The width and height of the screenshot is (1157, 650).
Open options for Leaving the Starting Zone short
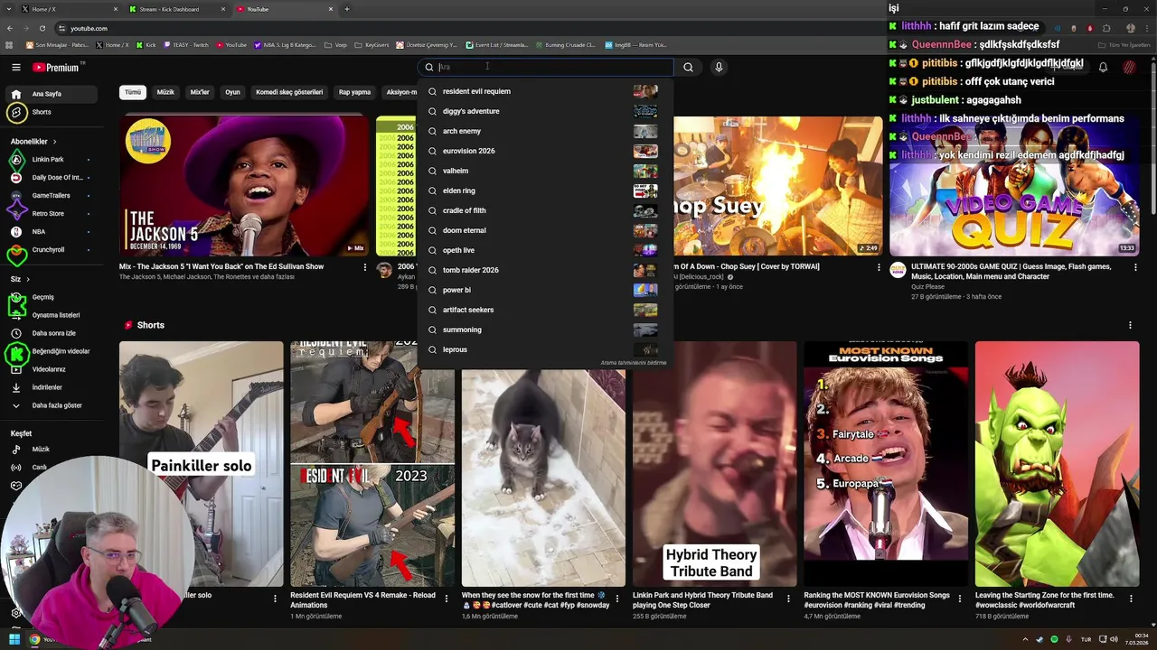[x=1132, y=598]
